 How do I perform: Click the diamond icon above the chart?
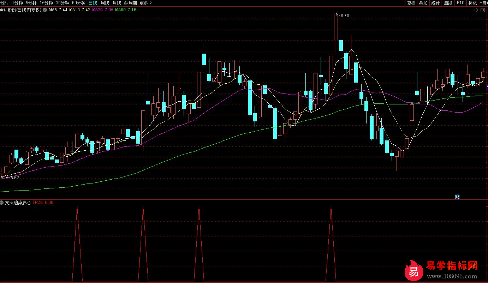point(476,10)
